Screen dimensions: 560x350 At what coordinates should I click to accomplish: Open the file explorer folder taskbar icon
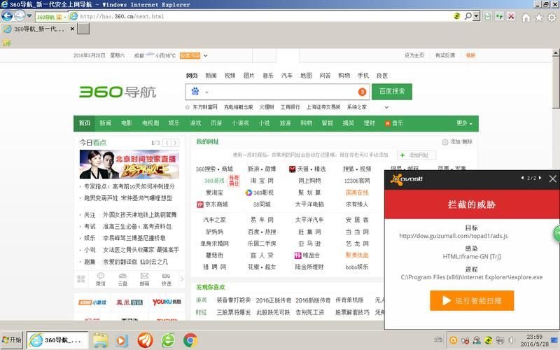(x=100, y=340)
